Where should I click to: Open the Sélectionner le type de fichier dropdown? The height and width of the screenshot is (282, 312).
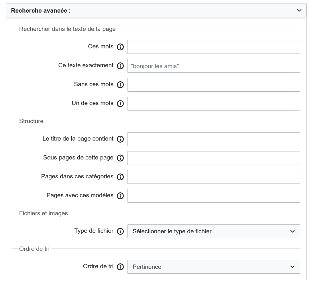[x=214, y=231]
